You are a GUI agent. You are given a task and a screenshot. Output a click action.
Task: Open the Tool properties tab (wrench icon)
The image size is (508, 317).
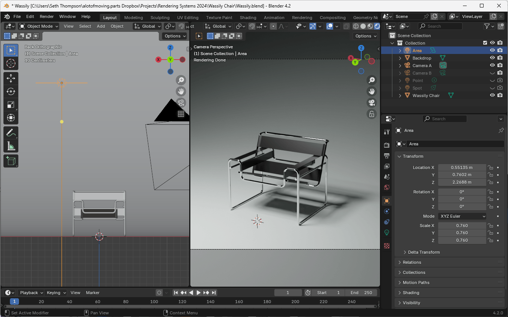[x=387, y=132]
